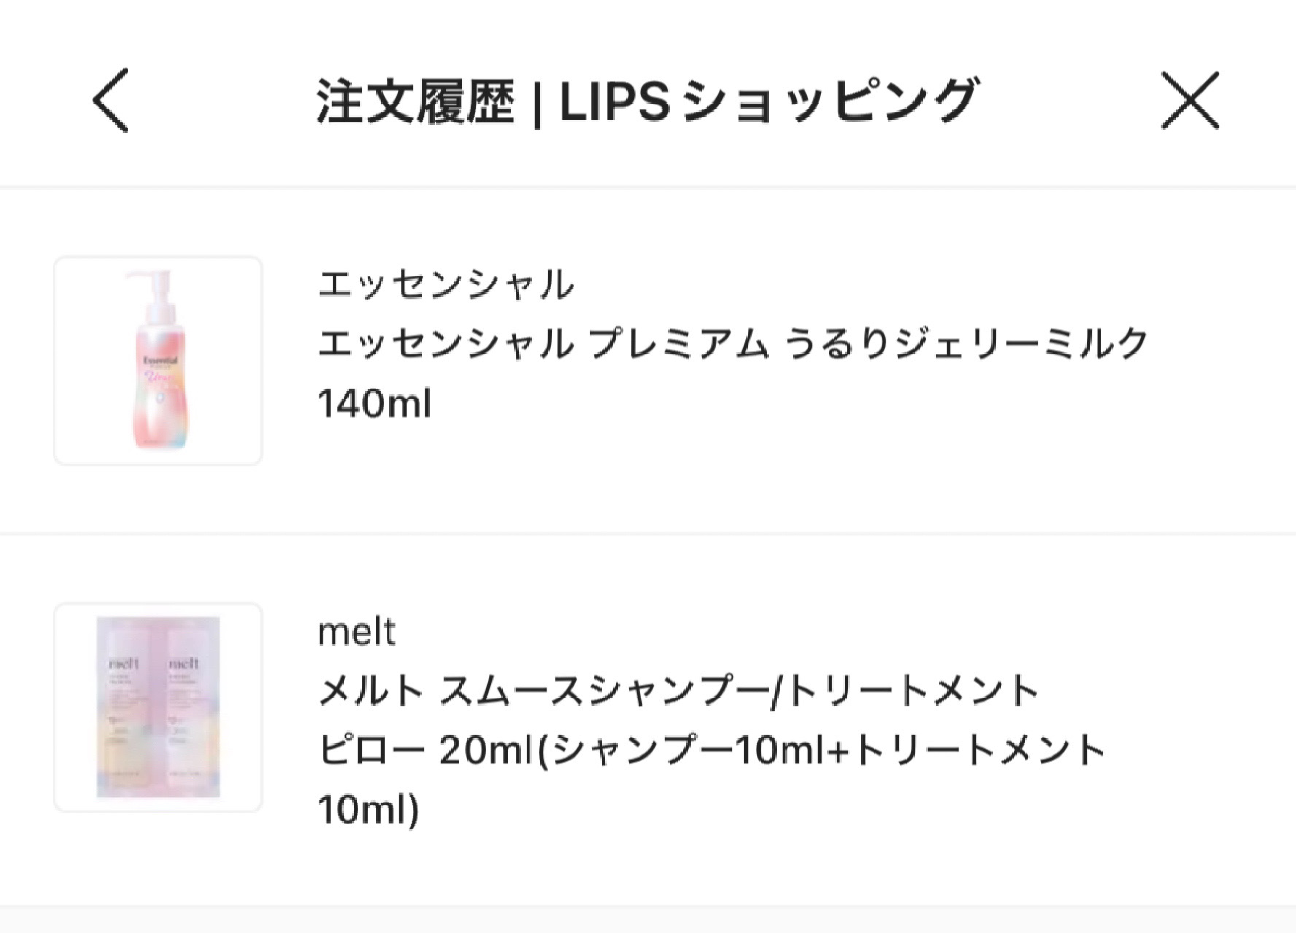Click the "注文履歴" text in the header
Screen dimensions: 1296x933
pyautogui.click(x=416, y=101)
